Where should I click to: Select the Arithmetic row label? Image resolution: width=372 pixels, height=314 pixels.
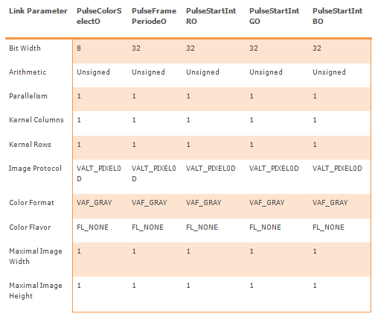28,72
